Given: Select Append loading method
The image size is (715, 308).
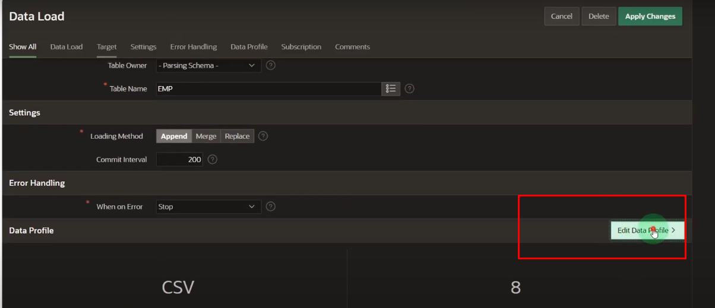Looking at the screenshot, I should [174, 136].
